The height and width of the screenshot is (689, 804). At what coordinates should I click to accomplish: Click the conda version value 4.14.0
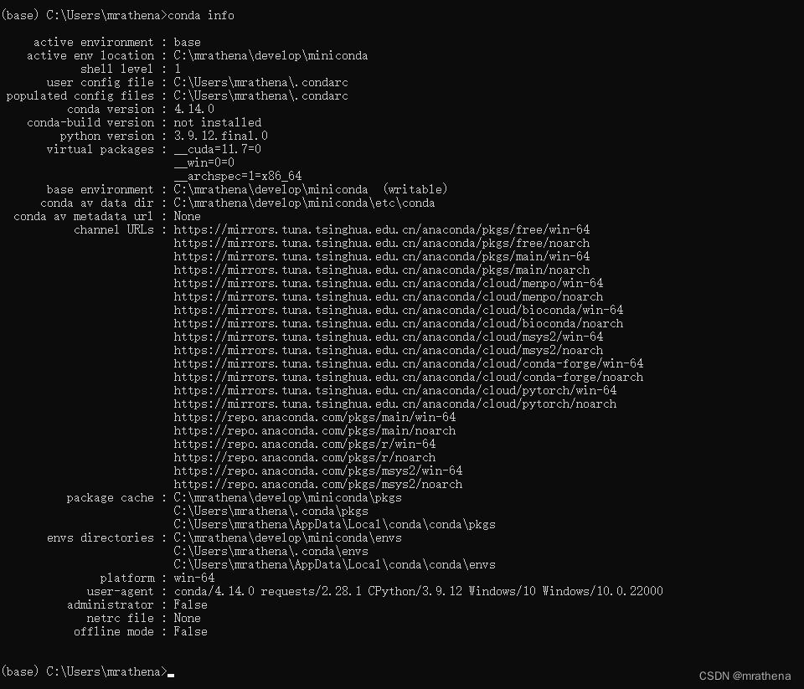point(193,109)
